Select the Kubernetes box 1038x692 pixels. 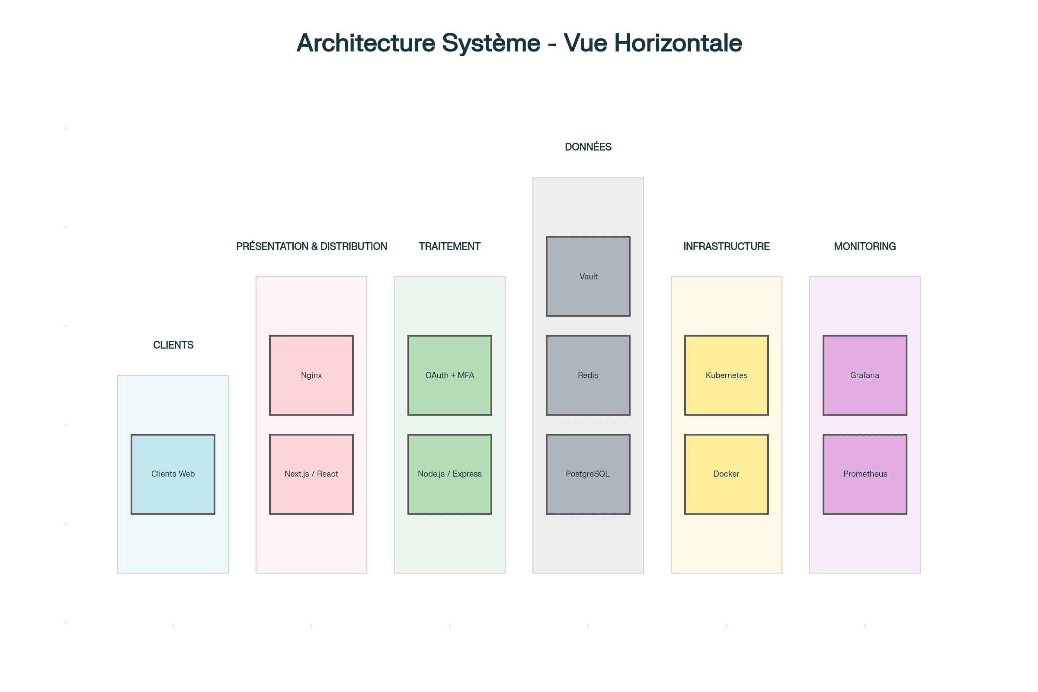pyautogui.click(x=726, y=375)
